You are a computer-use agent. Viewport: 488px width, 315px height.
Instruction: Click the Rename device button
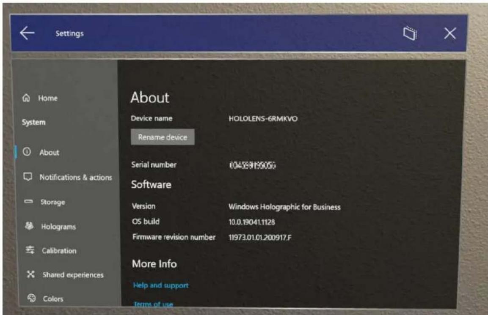click(163, 137)
